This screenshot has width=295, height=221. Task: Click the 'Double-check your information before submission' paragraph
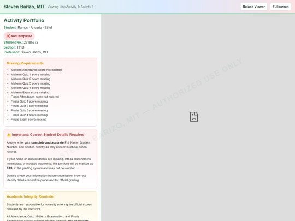click(x=46, y=178)
